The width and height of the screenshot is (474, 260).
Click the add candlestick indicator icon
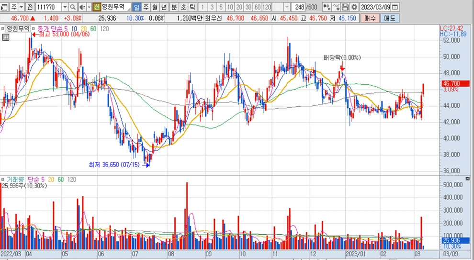click(327, 7)
